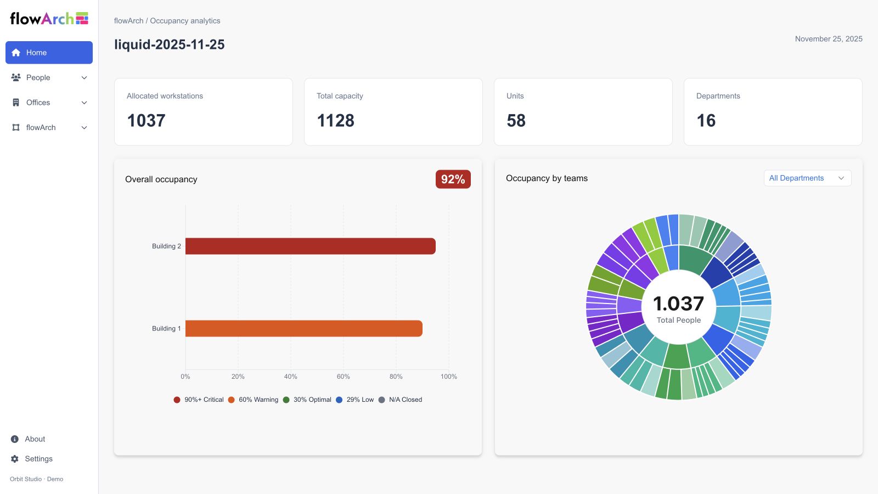Open the People menu item
This screenshot has height=494, width=878.
click(x=49, y=77)
